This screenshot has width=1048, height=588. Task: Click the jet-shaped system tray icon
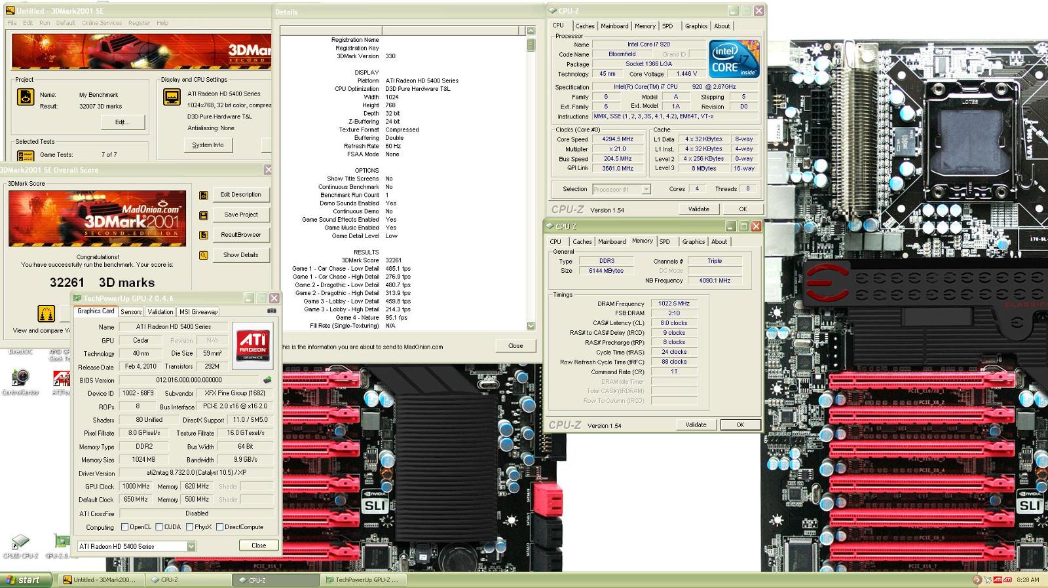click(987, 579)
